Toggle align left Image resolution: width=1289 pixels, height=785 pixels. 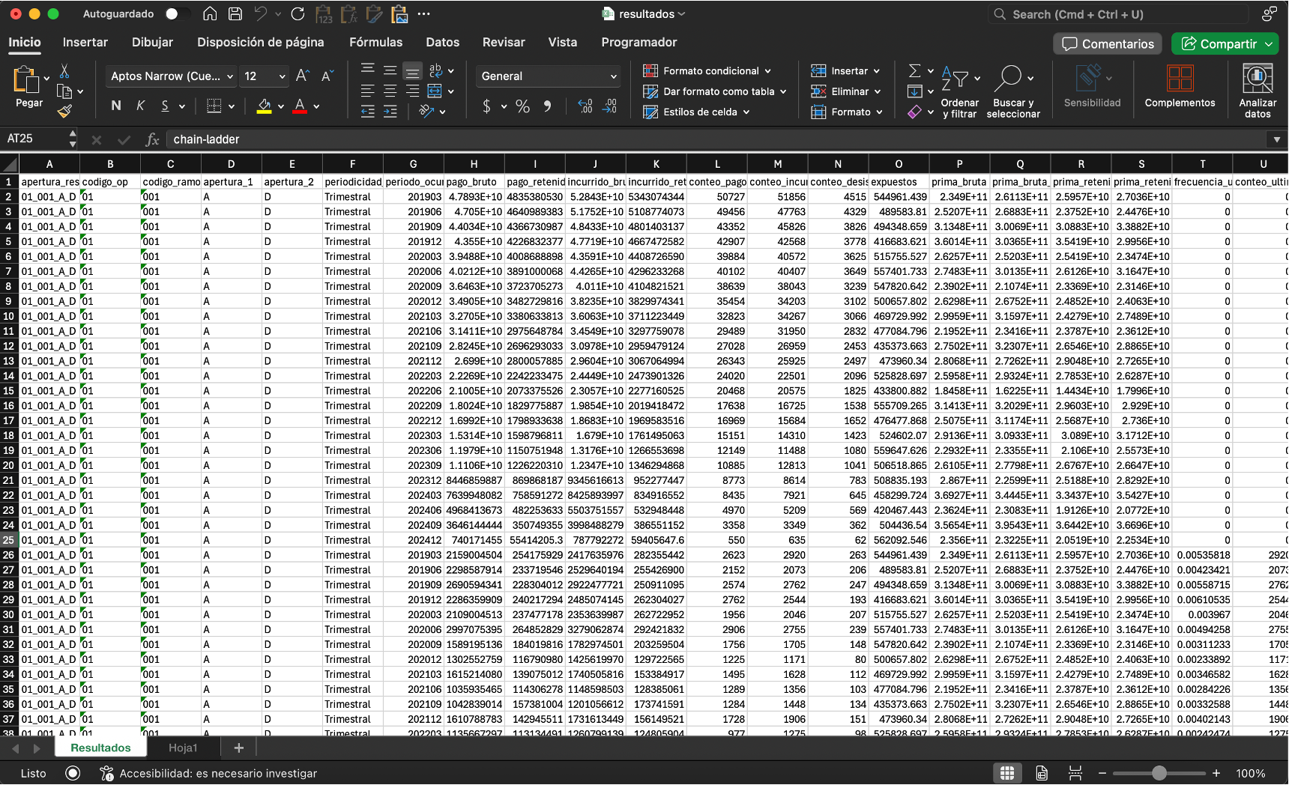pos(367,91)
